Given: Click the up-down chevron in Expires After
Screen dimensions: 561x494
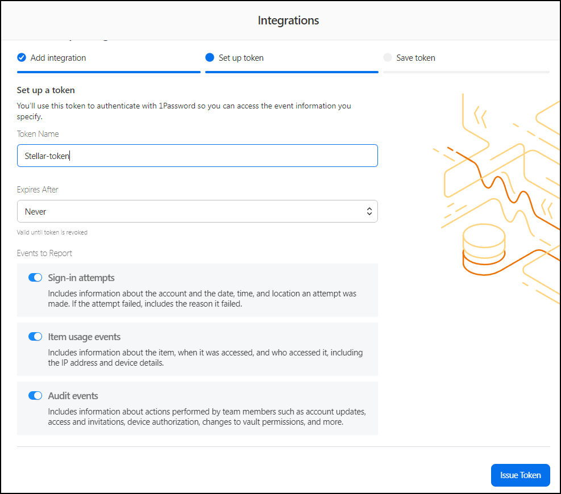Looking at the screenshot, I should pyautogui.click(x=369, y=211).
